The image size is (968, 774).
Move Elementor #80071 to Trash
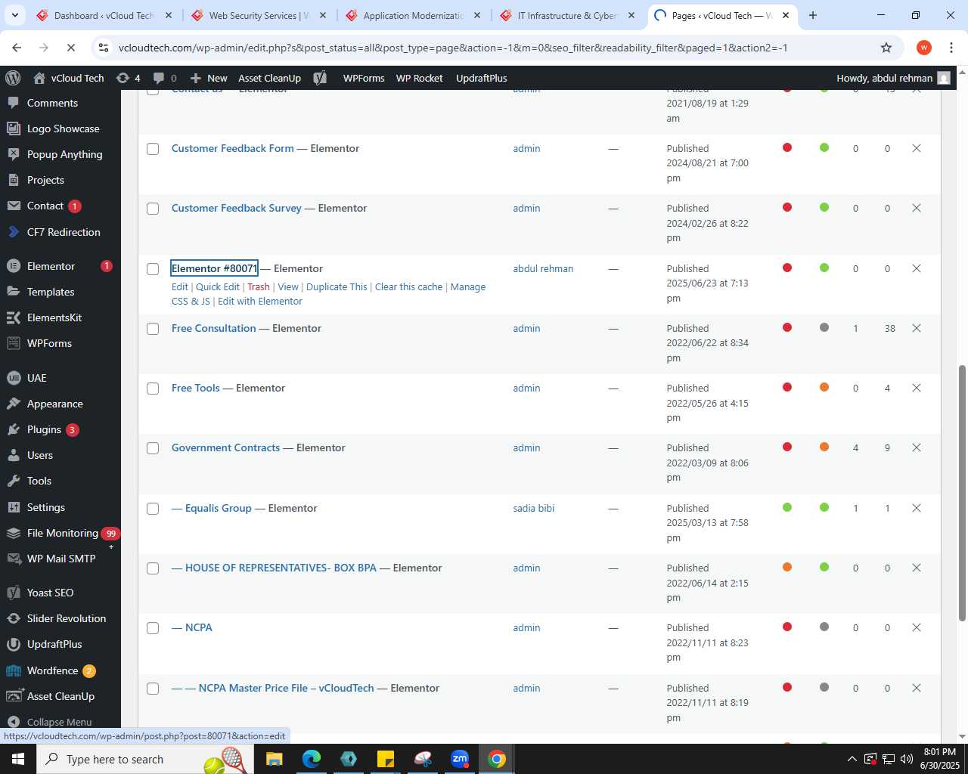[259, 286]
